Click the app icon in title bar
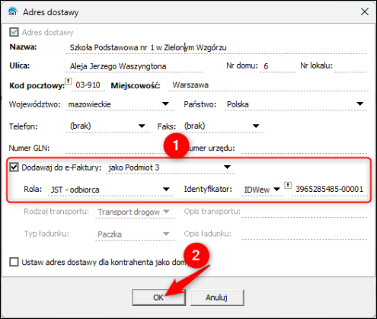This screenshot has width=377, height=319. 13,11
